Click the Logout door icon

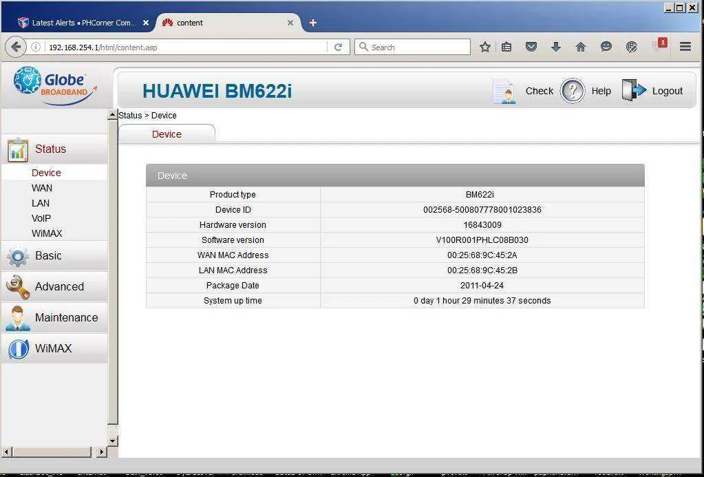coord(634,90)
